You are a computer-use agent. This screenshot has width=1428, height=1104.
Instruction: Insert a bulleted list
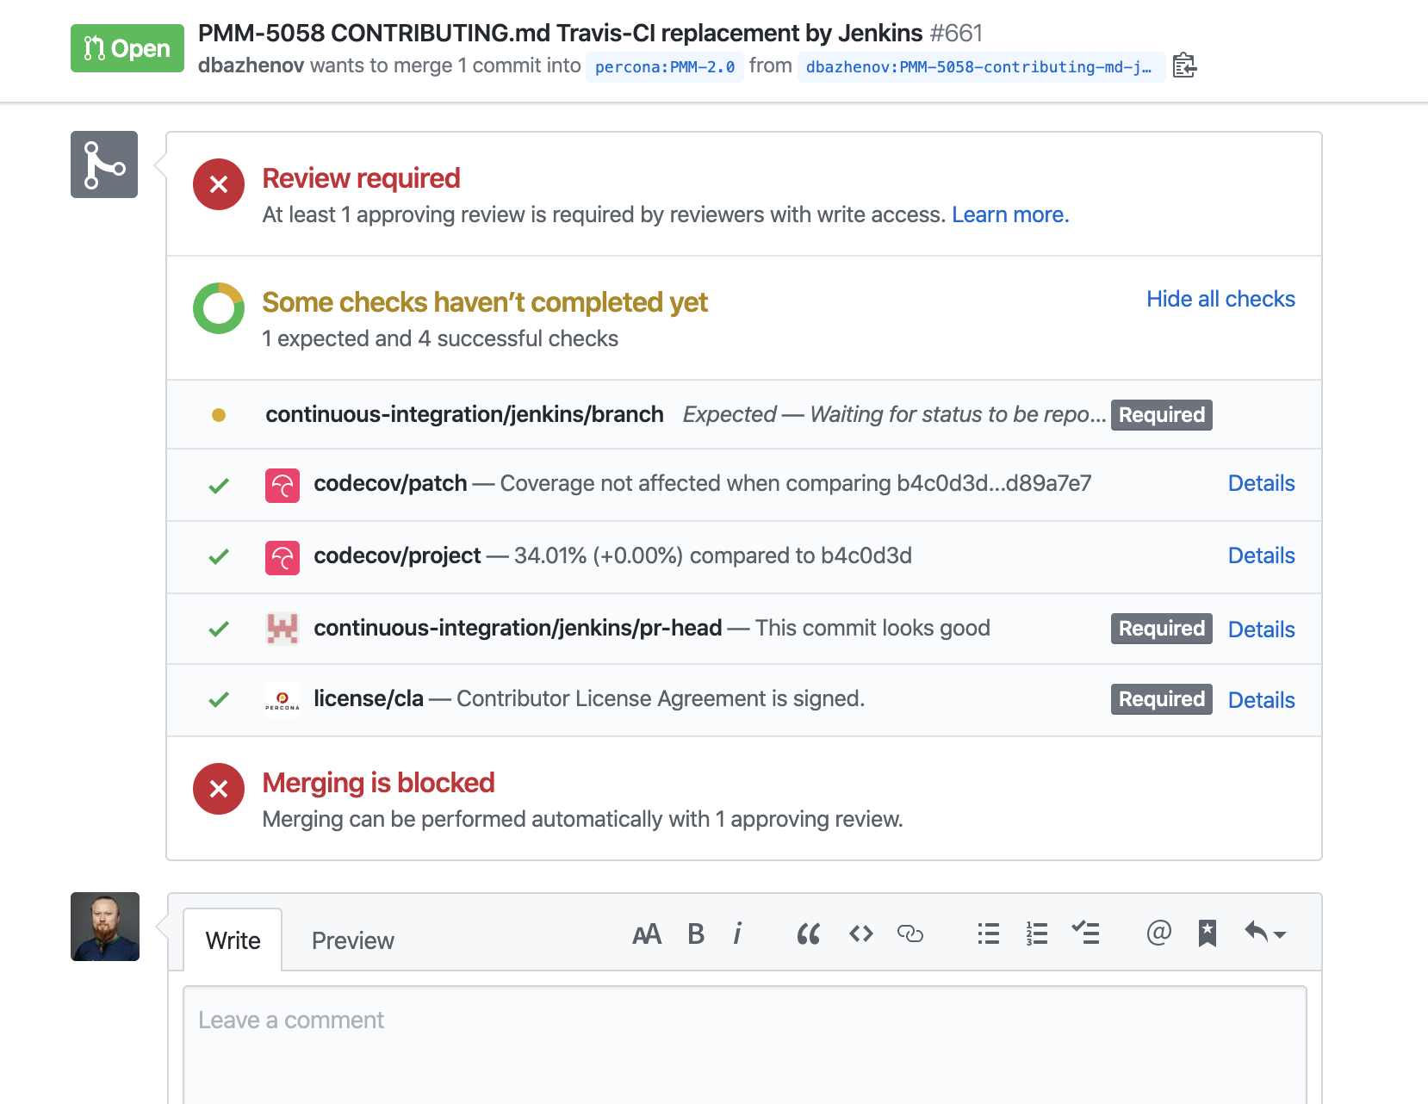[989, 933]
